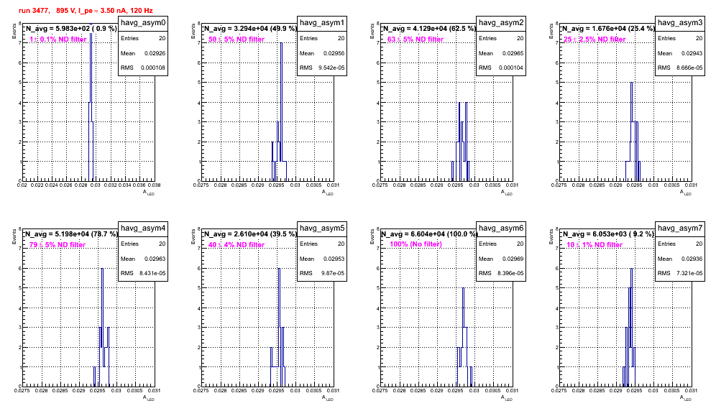716x411 pixels.
Task: Click RMS 8.431e-05 in havg_asym4 stats
Action: coord(143,273)
